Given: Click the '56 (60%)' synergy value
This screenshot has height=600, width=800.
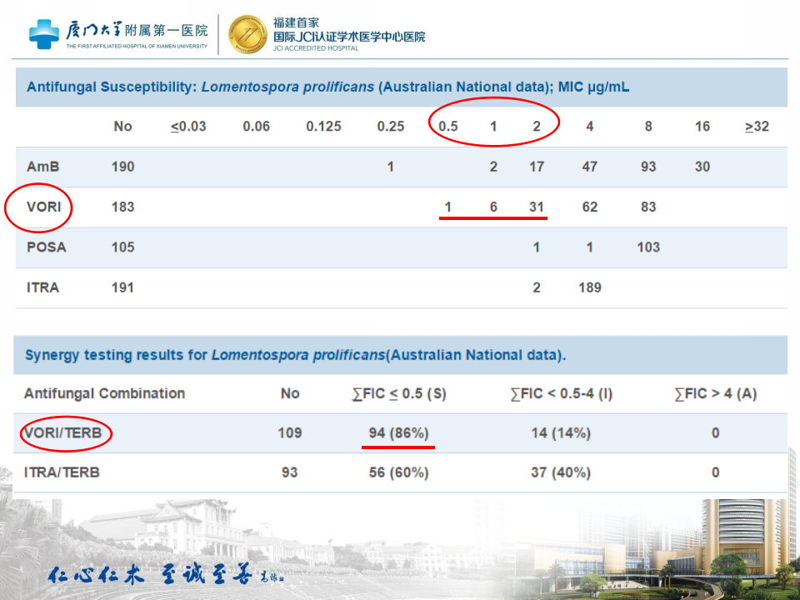Looking at the screenshot, I should [399, 472].
